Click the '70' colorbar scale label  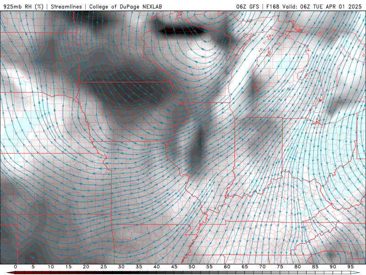coord(262,267)
